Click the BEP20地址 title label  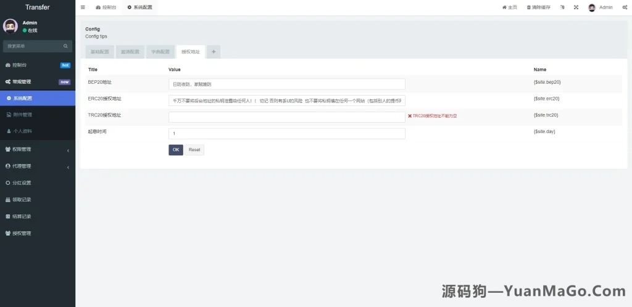[100, 82]
